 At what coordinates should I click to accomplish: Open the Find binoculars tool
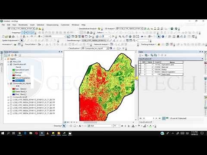click(x=178, y=37)
